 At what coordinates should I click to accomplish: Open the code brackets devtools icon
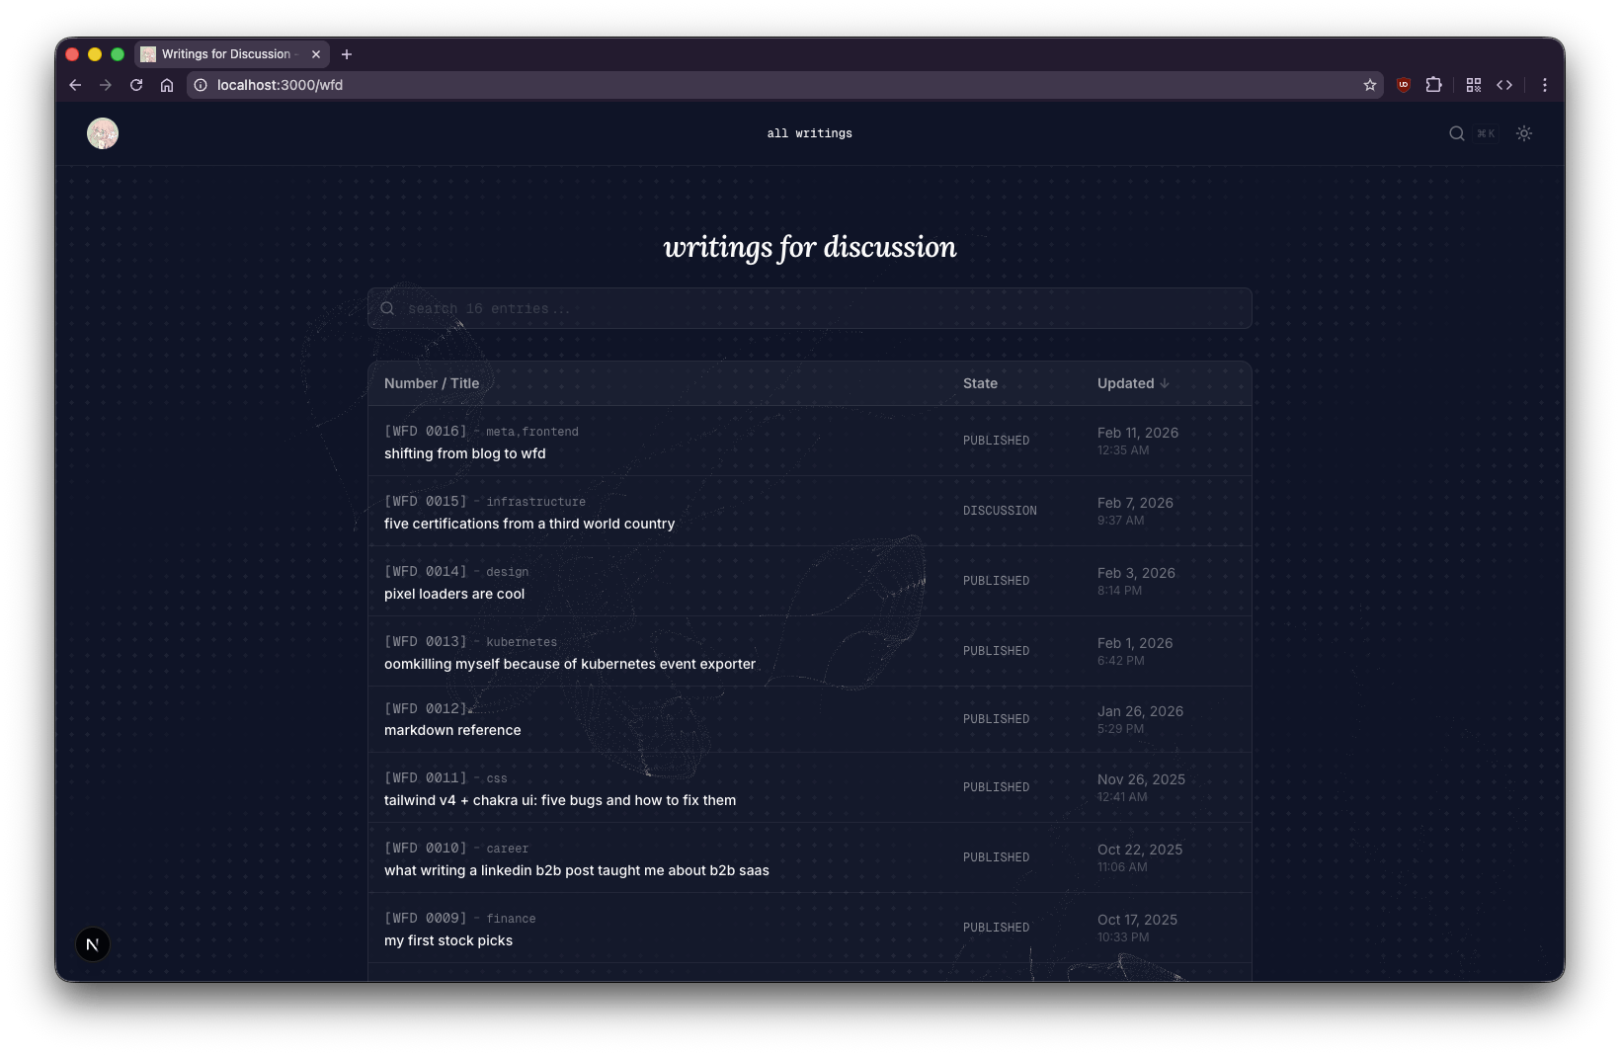point(1504,85)
